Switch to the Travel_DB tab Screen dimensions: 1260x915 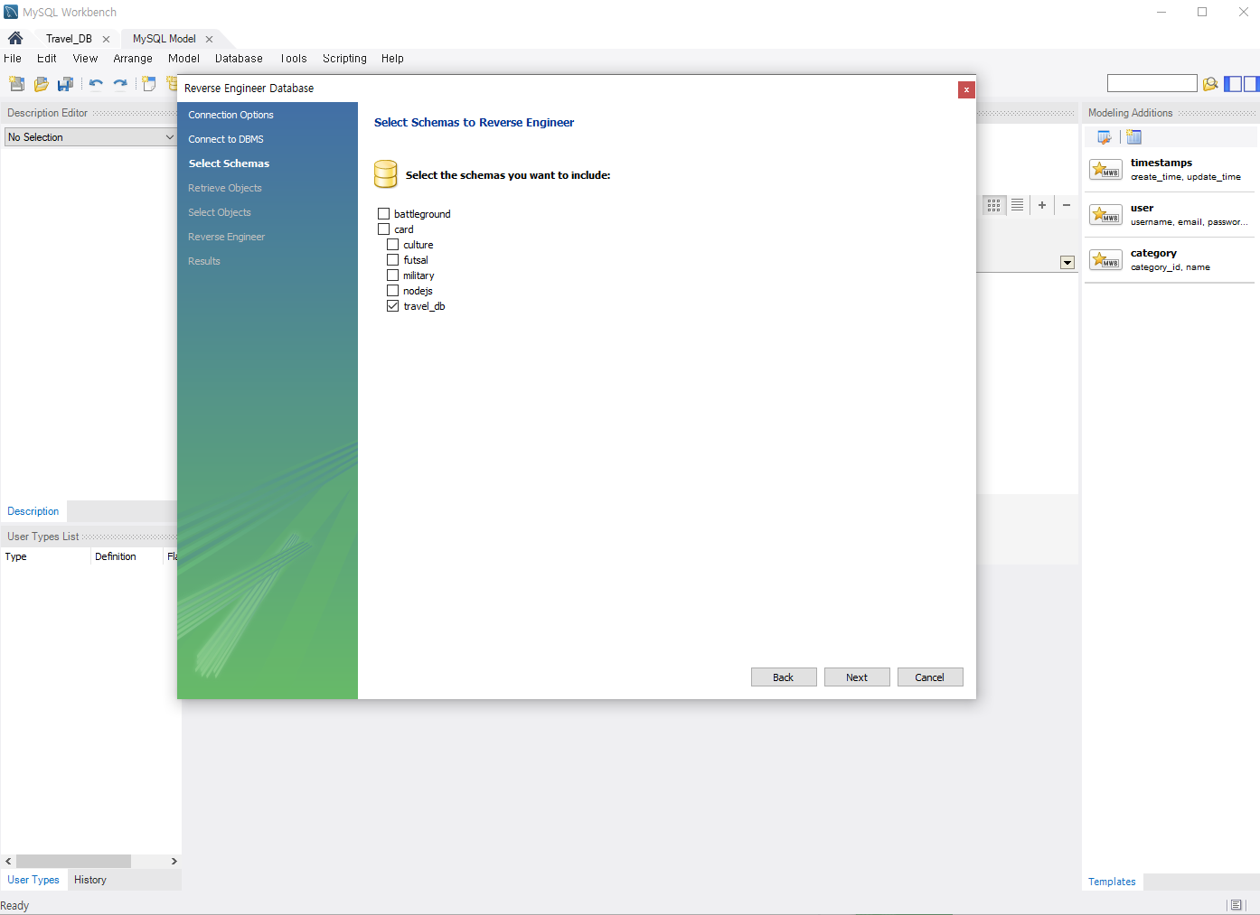tap(69, 39)
